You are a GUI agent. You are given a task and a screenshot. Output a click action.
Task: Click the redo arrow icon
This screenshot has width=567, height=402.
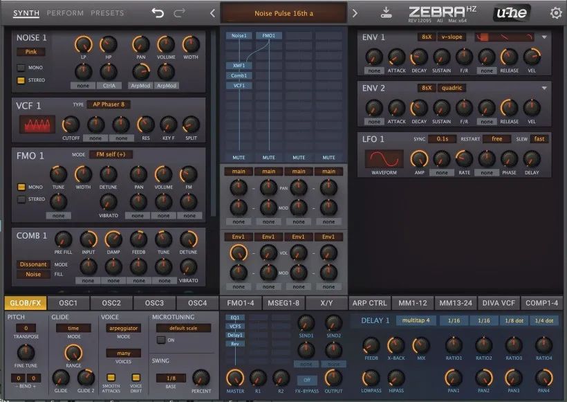point(179,13)
